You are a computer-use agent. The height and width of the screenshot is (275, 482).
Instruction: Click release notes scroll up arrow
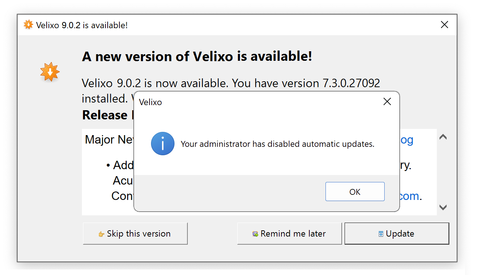[x=443, y=137]
